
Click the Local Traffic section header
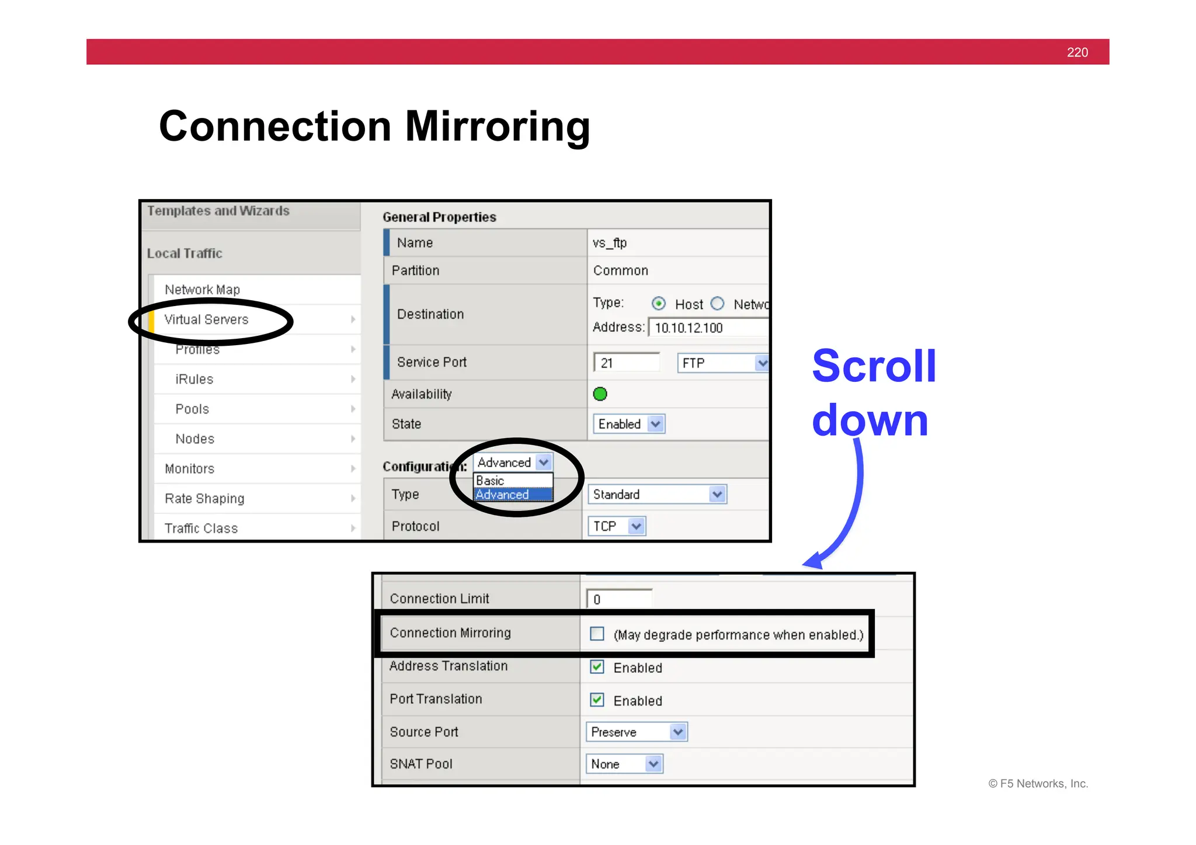coord(185,253)
